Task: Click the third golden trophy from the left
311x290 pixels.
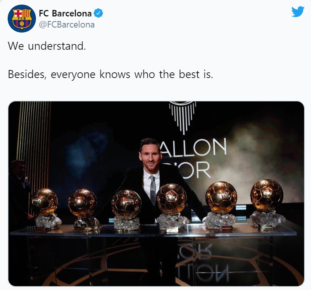Action: point(126,210)
